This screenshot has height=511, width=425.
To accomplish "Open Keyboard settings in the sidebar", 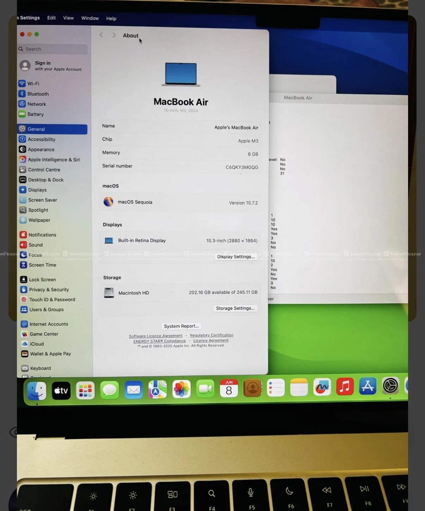I will (36, 368).
